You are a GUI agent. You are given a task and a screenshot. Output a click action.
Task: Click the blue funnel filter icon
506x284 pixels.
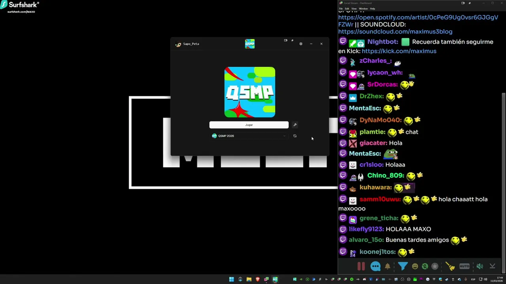(402, 266)
